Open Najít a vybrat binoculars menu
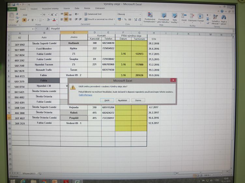The image size is (245, 183). click(223, 19)
